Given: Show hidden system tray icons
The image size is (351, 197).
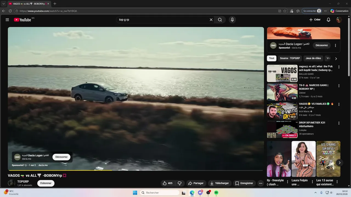Looking at the screenshot, I should 315,193.
